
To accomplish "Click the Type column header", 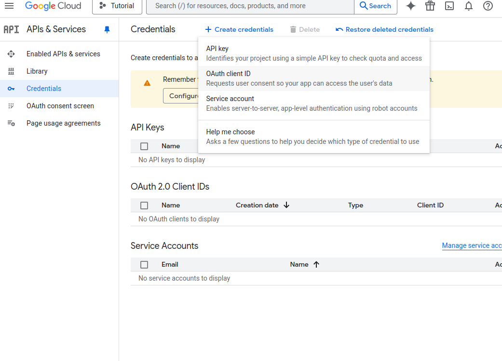I will 356,205.
